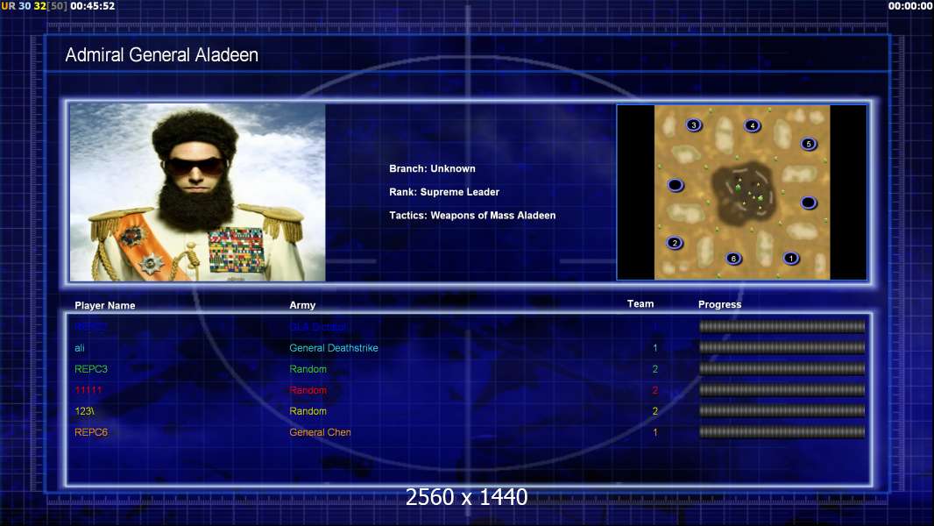Click the 'Random' army for REPC3
934x526 pixels.
click(x=308, y=369)
